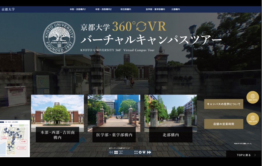Click 医学部・薬学部構内 black label
This screenshot has height=166, width=262.
point(114,135)
